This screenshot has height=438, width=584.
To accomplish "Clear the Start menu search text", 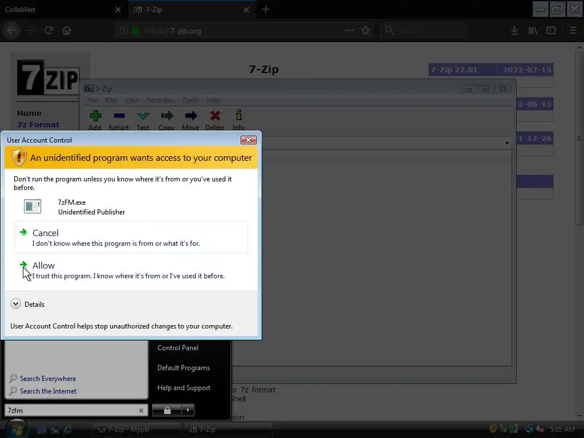I will (141, 410).
